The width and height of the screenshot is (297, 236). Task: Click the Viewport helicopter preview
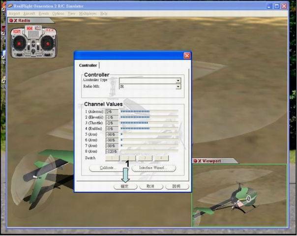[x=240, y=195]
